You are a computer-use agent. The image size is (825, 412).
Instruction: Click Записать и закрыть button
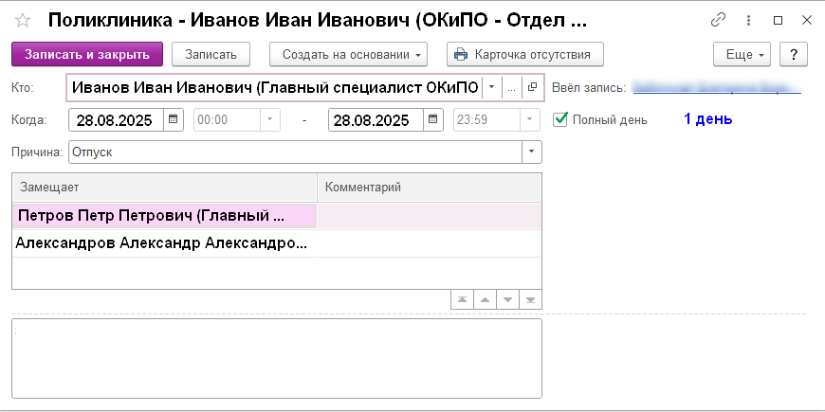tap(87, 54)
